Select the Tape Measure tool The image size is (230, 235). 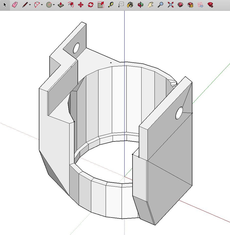(x=111, y=5)
